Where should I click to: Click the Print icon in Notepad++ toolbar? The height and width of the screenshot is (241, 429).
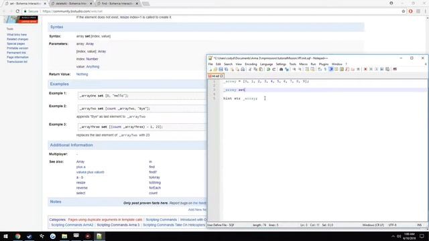pos(243,69)
